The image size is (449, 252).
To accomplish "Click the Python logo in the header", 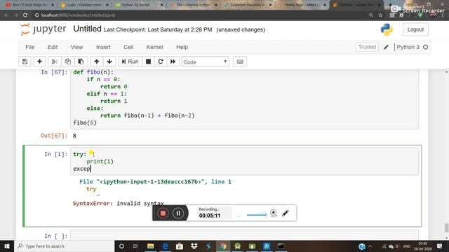I will point(387,29).
